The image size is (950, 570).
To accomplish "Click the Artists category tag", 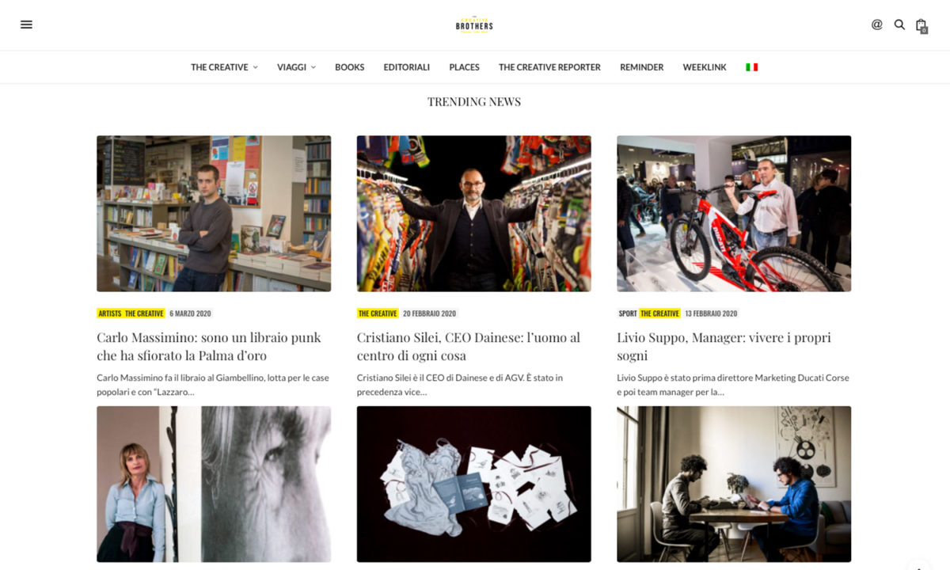I will pyautogui.click(x=110, y=313).
